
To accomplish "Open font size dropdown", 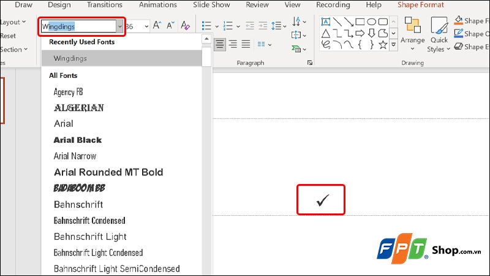I will click(146, 26).
